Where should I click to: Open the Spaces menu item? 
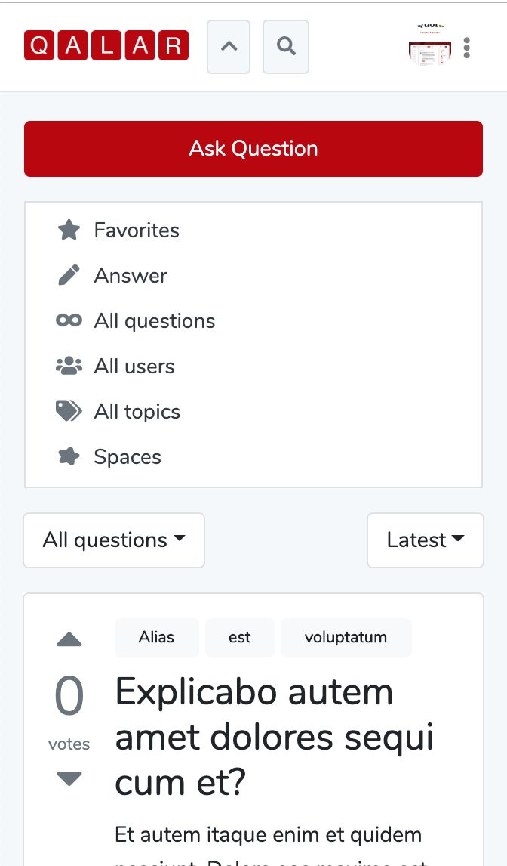(128, 457)
